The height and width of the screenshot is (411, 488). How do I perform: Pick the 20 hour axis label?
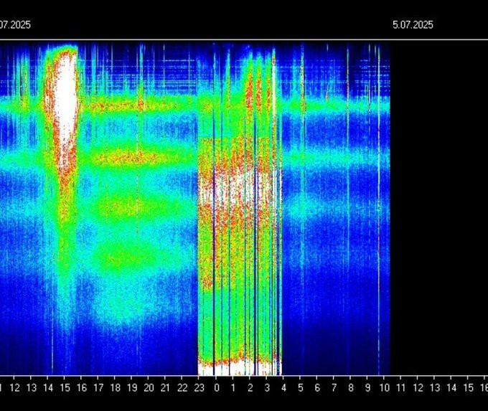(x=149, y=388)
